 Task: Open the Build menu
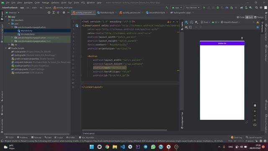(64, 3)
